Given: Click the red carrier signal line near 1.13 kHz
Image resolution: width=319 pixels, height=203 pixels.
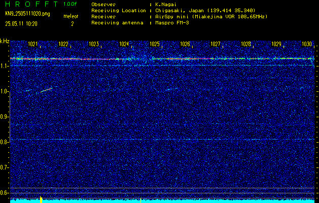Looking at the screenshot, I should (x=162, y=59).
